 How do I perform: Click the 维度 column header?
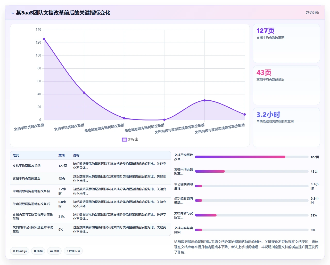click(x=16, y=155)
